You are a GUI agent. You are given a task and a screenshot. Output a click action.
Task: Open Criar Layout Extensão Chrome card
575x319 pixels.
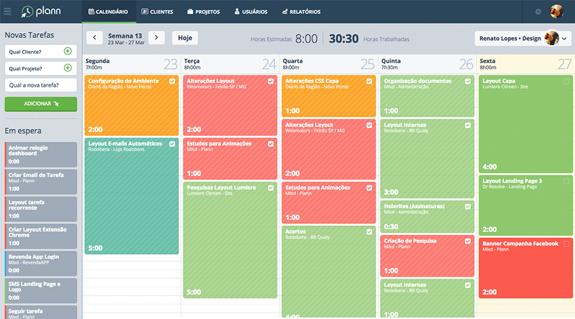(41, 236)
